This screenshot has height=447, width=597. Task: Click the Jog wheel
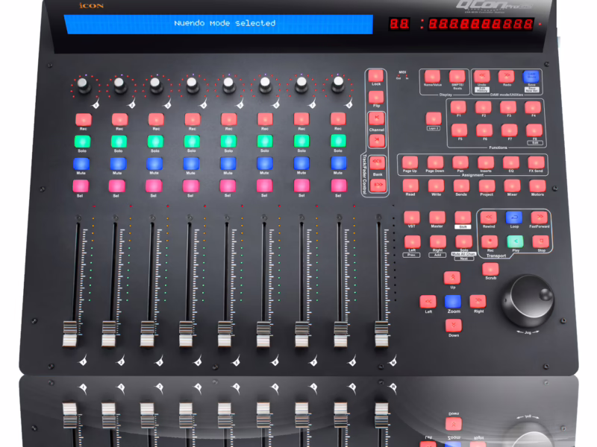tap(529, 300)
